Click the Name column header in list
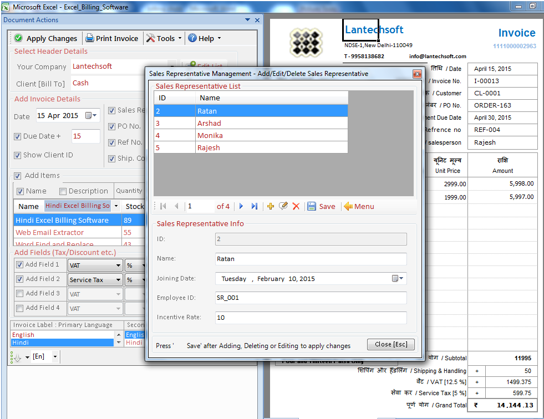This screenshot has height=419, width=544. tap(272, 98)
